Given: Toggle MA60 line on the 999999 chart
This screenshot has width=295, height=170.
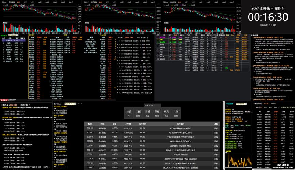Looking at the screenshot, I should 113,5.
